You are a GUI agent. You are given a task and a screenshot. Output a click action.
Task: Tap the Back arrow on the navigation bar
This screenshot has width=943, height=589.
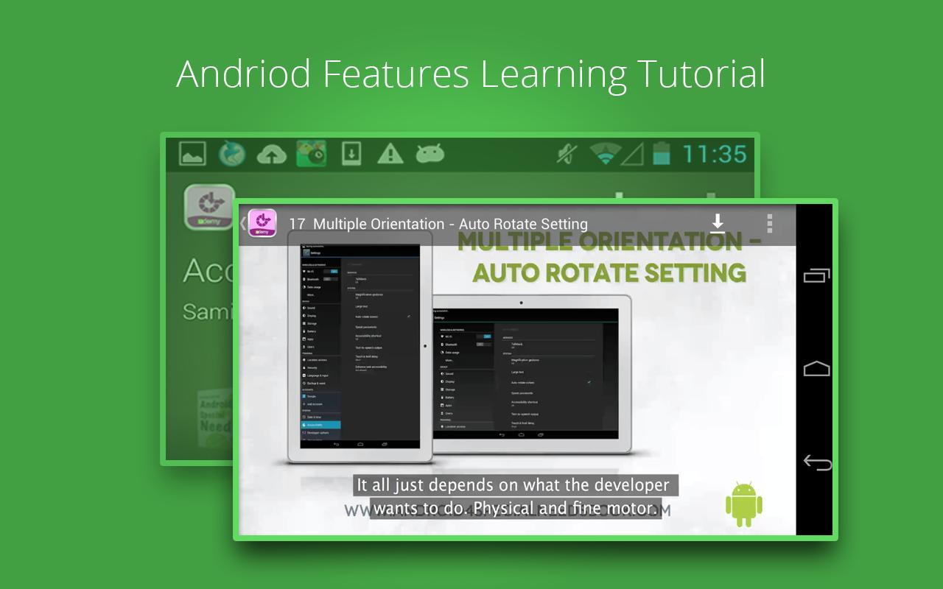816,462
